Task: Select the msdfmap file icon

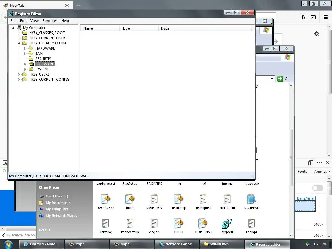Action: point(179,199)
